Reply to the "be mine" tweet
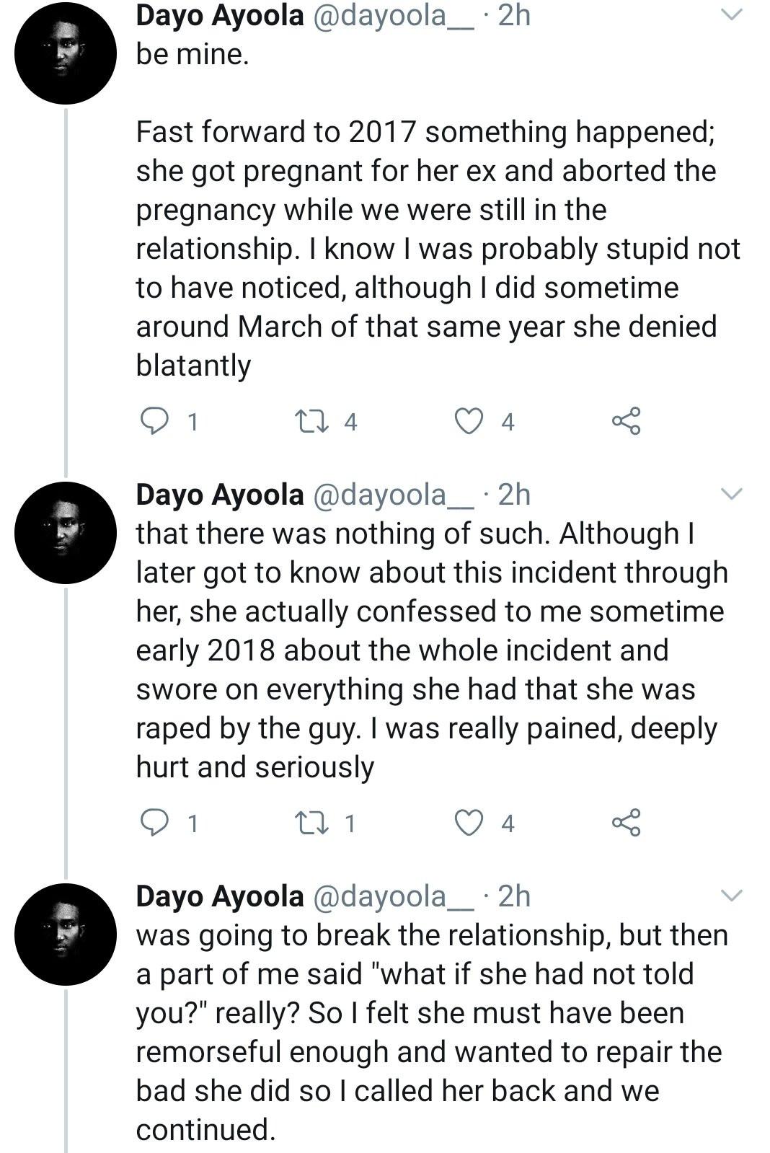Viewport: 770px width, 1153px height. pyautogui.click(x=153, y=421)
